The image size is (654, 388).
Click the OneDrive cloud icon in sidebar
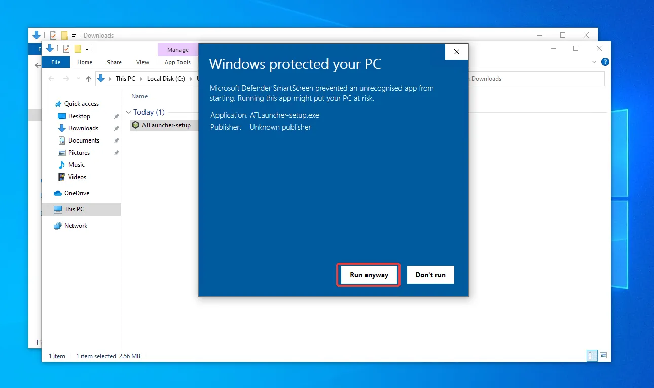click(57, 193)
